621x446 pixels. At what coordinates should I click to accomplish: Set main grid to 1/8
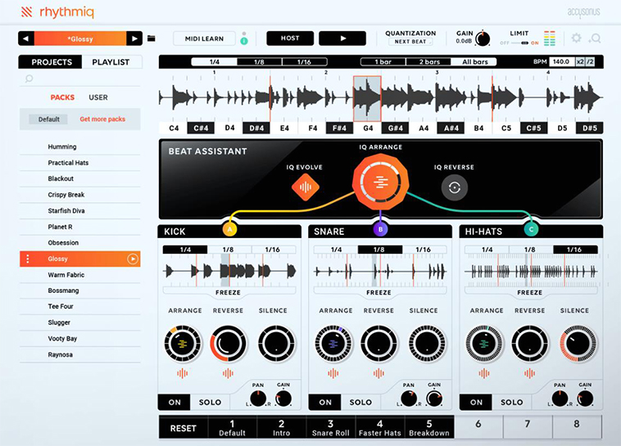260,61
